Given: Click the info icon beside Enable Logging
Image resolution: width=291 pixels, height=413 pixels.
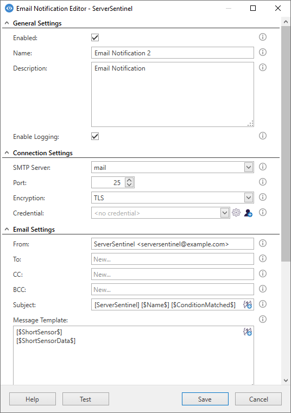Looking at the screenshot, I should (x=263, y=136).
